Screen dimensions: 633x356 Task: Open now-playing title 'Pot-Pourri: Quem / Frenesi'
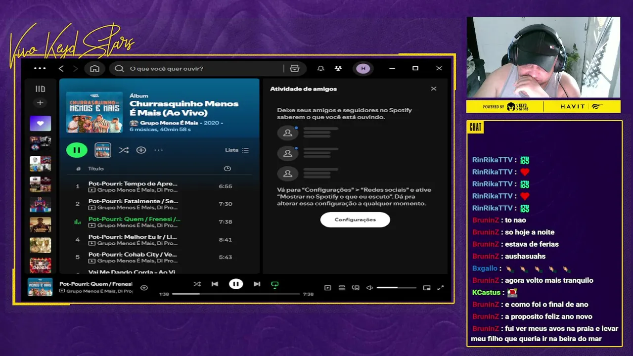point(96,284)
